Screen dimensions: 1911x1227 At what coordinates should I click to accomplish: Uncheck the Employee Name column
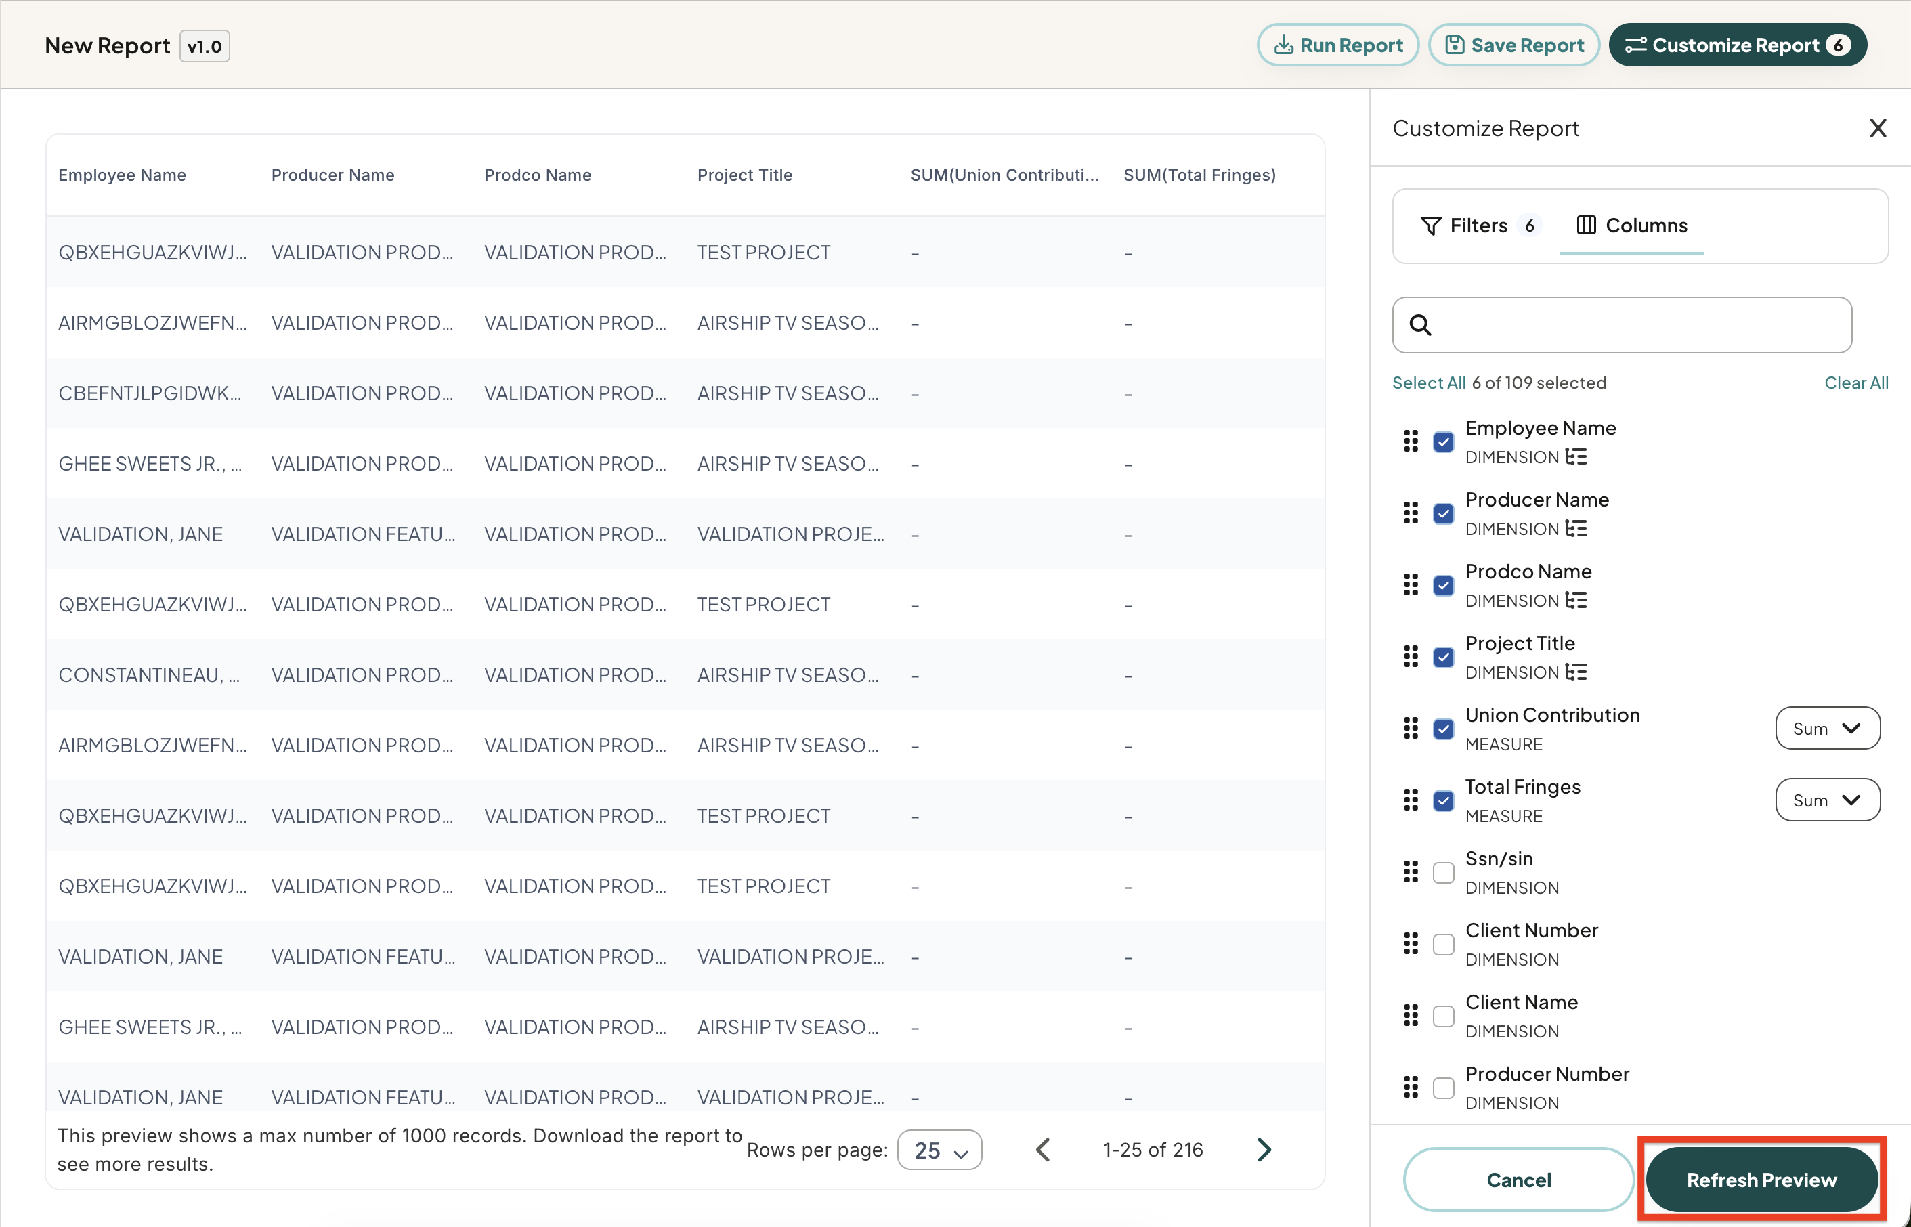[1443, 442]
